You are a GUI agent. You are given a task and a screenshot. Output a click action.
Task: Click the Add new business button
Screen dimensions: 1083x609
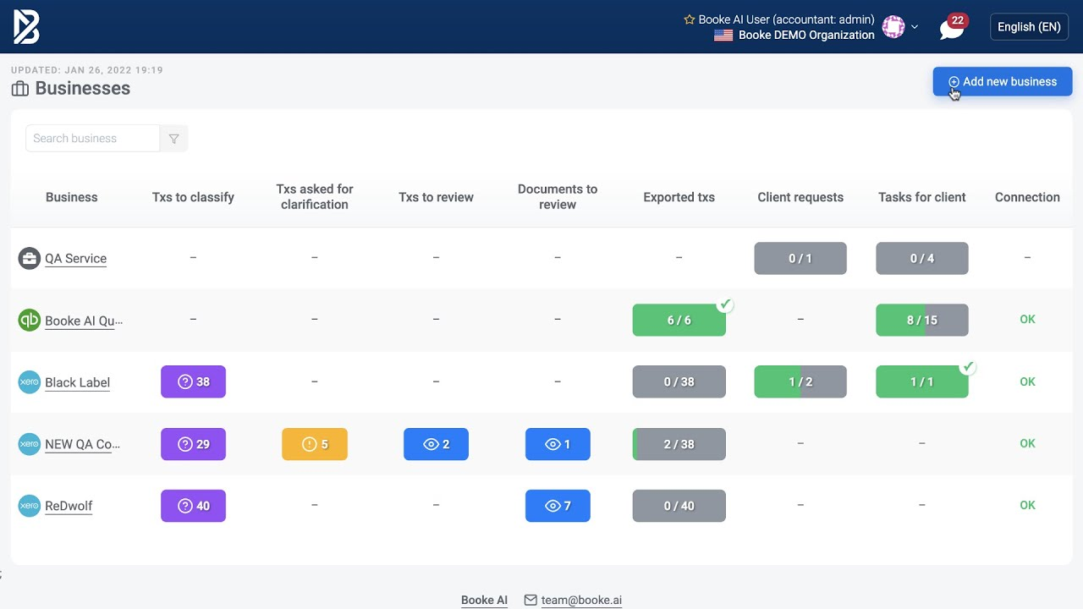point(1002,80)
